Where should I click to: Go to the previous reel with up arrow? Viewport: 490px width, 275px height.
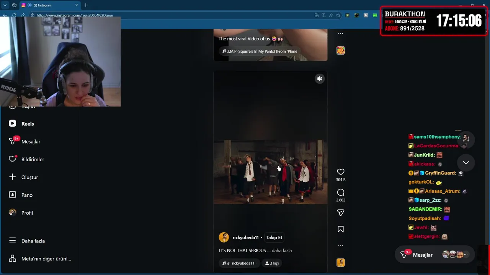(x=466, y=139)
